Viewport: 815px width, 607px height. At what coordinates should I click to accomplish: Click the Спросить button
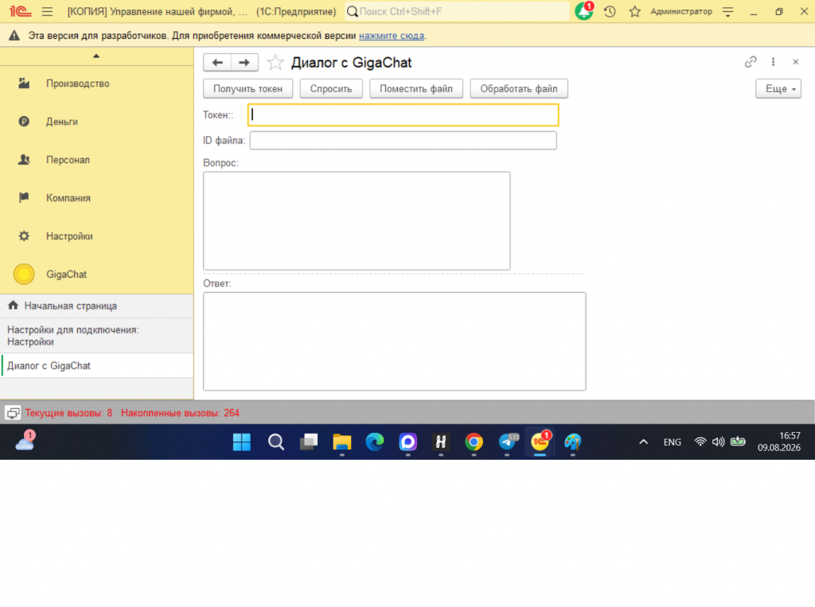[331, 89]
